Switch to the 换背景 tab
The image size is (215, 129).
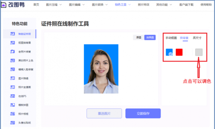tap(184, 38)
